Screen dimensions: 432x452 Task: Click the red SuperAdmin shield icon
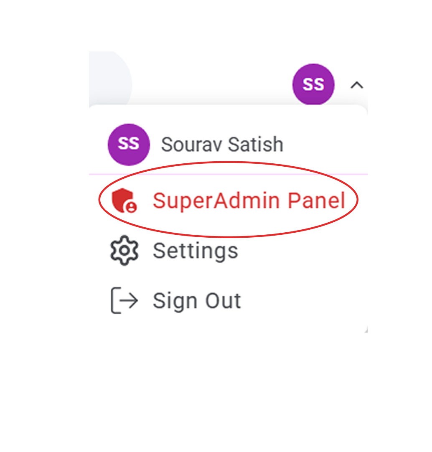[124, 201]
